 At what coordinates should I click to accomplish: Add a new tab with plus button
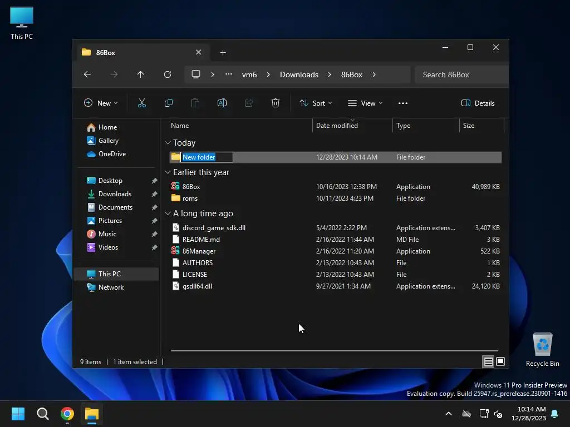click(x=223, y=53)
